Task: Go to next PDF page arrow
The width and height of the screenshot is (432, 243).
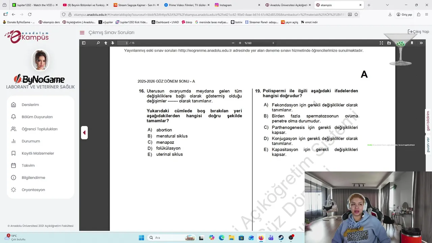Action: (x=113, y=43)
